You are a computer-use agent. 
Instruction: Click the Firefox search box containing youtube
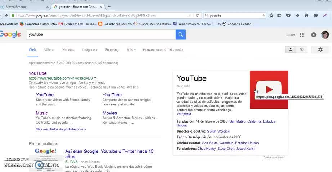(235, 16)
